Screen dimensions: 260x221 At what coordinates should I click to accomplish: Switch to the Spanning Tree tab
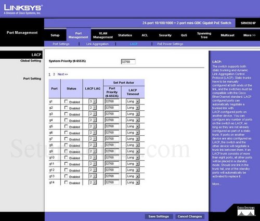pos(204,35)
